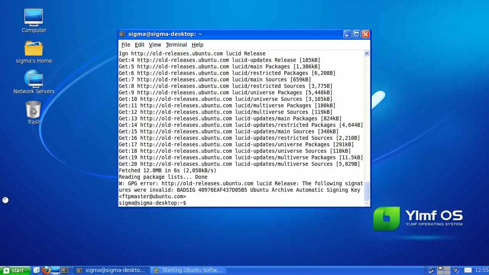Click the 12:55 clock in the tray
This screenshot has width=489, height=275.
(x=481, y=270)
